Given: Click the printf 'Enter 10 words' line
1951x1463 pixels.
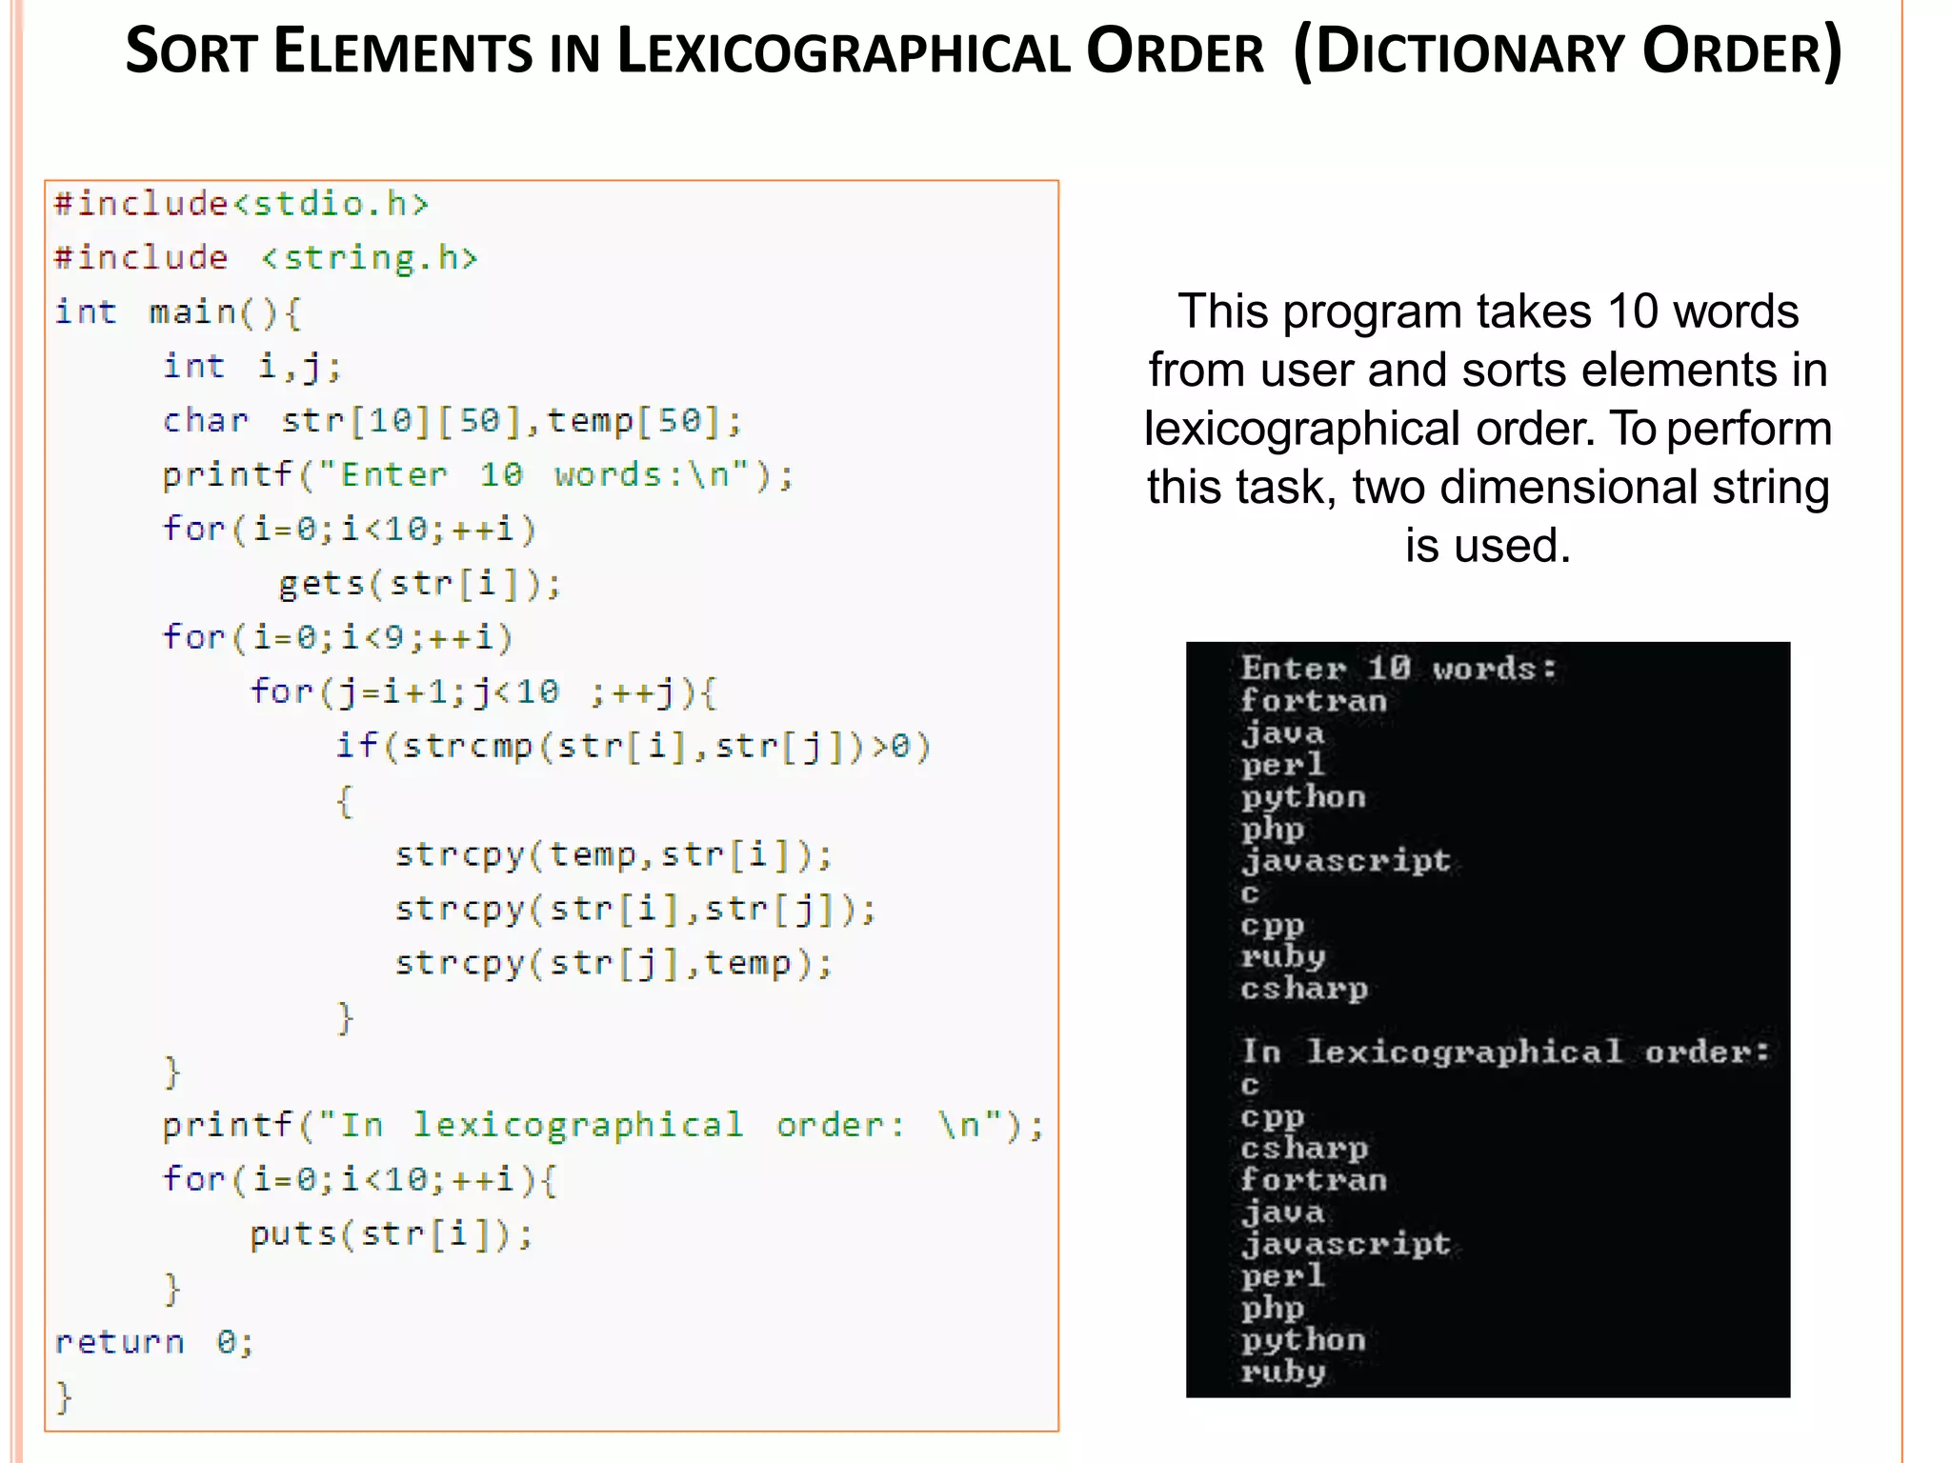Looking at the screenshot, I should [x=478, y=475].
